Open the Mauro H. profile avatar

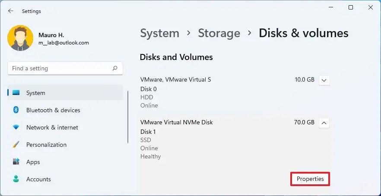(x=20, y=38)
